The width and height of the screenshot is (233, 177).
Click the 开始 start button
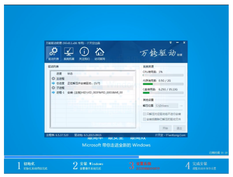click(x=165, y=128)
